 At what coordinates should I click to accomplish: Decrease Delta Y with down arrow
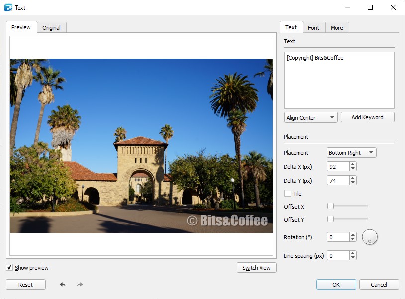click(353, 183)
